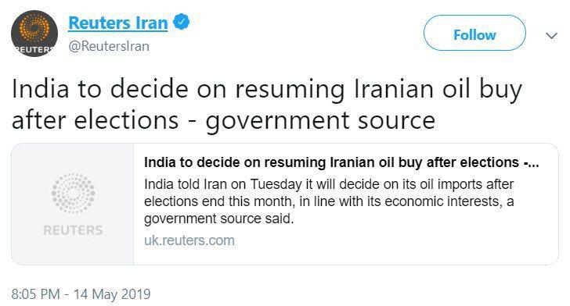Screen dimensions: 570x306
Task: Click the blue verified badge checkmark
Action: pyautogui.click(x=181, y=22)
